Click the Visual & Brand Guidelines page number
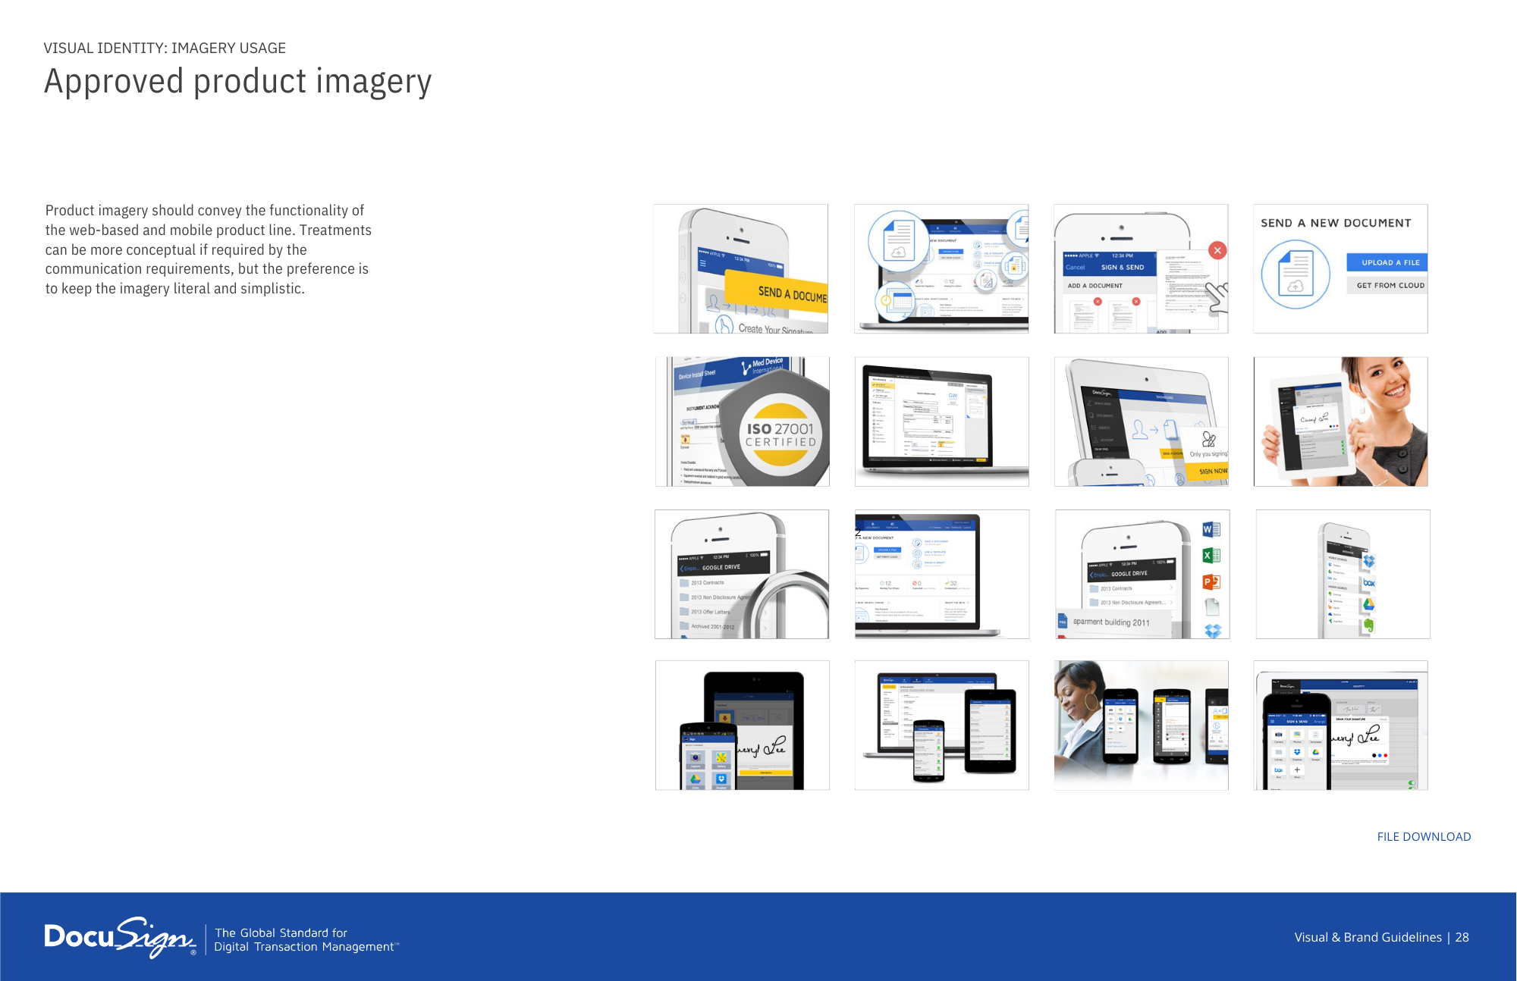Image resolution: width=1517 pixels, height=981 pixels. tap(1381, 938)
